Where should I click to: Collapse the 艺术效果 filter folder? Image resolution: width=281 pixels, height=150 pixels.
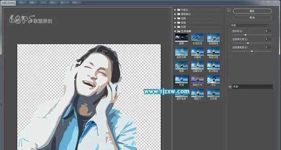point(176,31)
